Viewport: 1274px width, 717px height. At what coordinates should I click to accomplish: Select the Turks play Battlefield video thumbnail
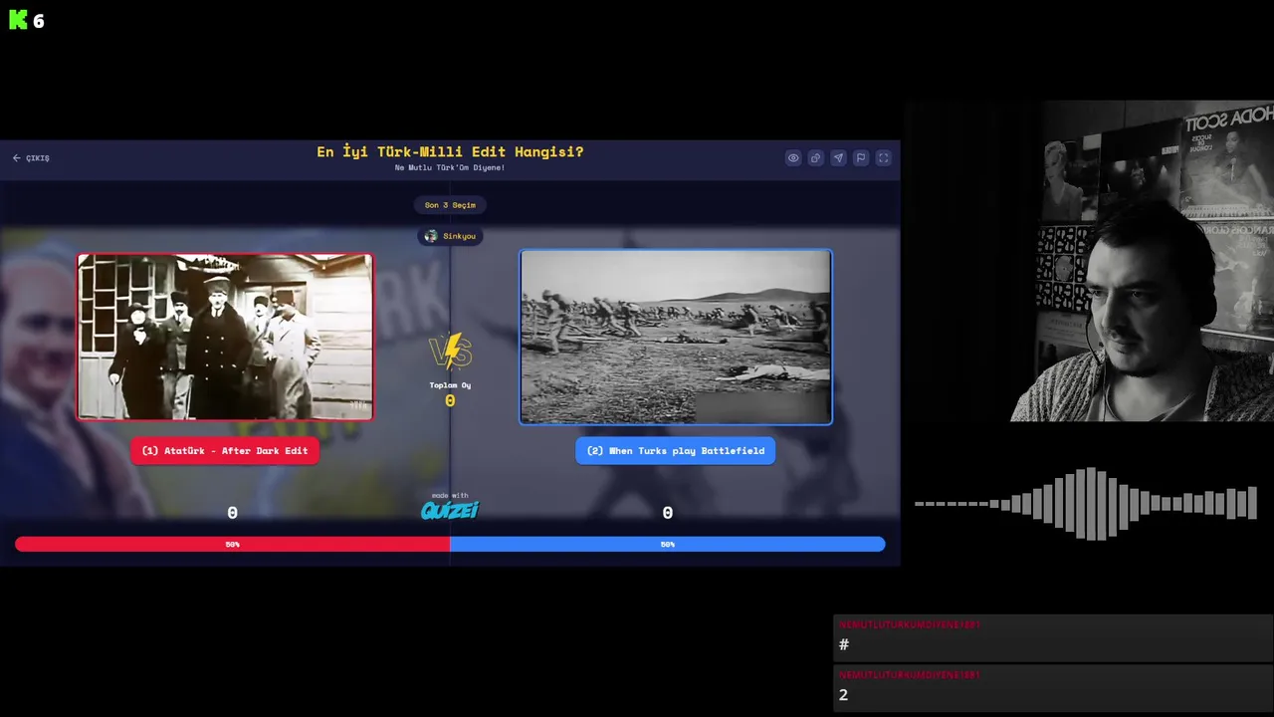(676, 337)
